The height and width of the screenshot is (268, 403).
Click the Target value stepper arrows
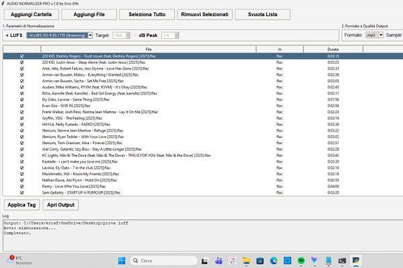coord(128,36)
